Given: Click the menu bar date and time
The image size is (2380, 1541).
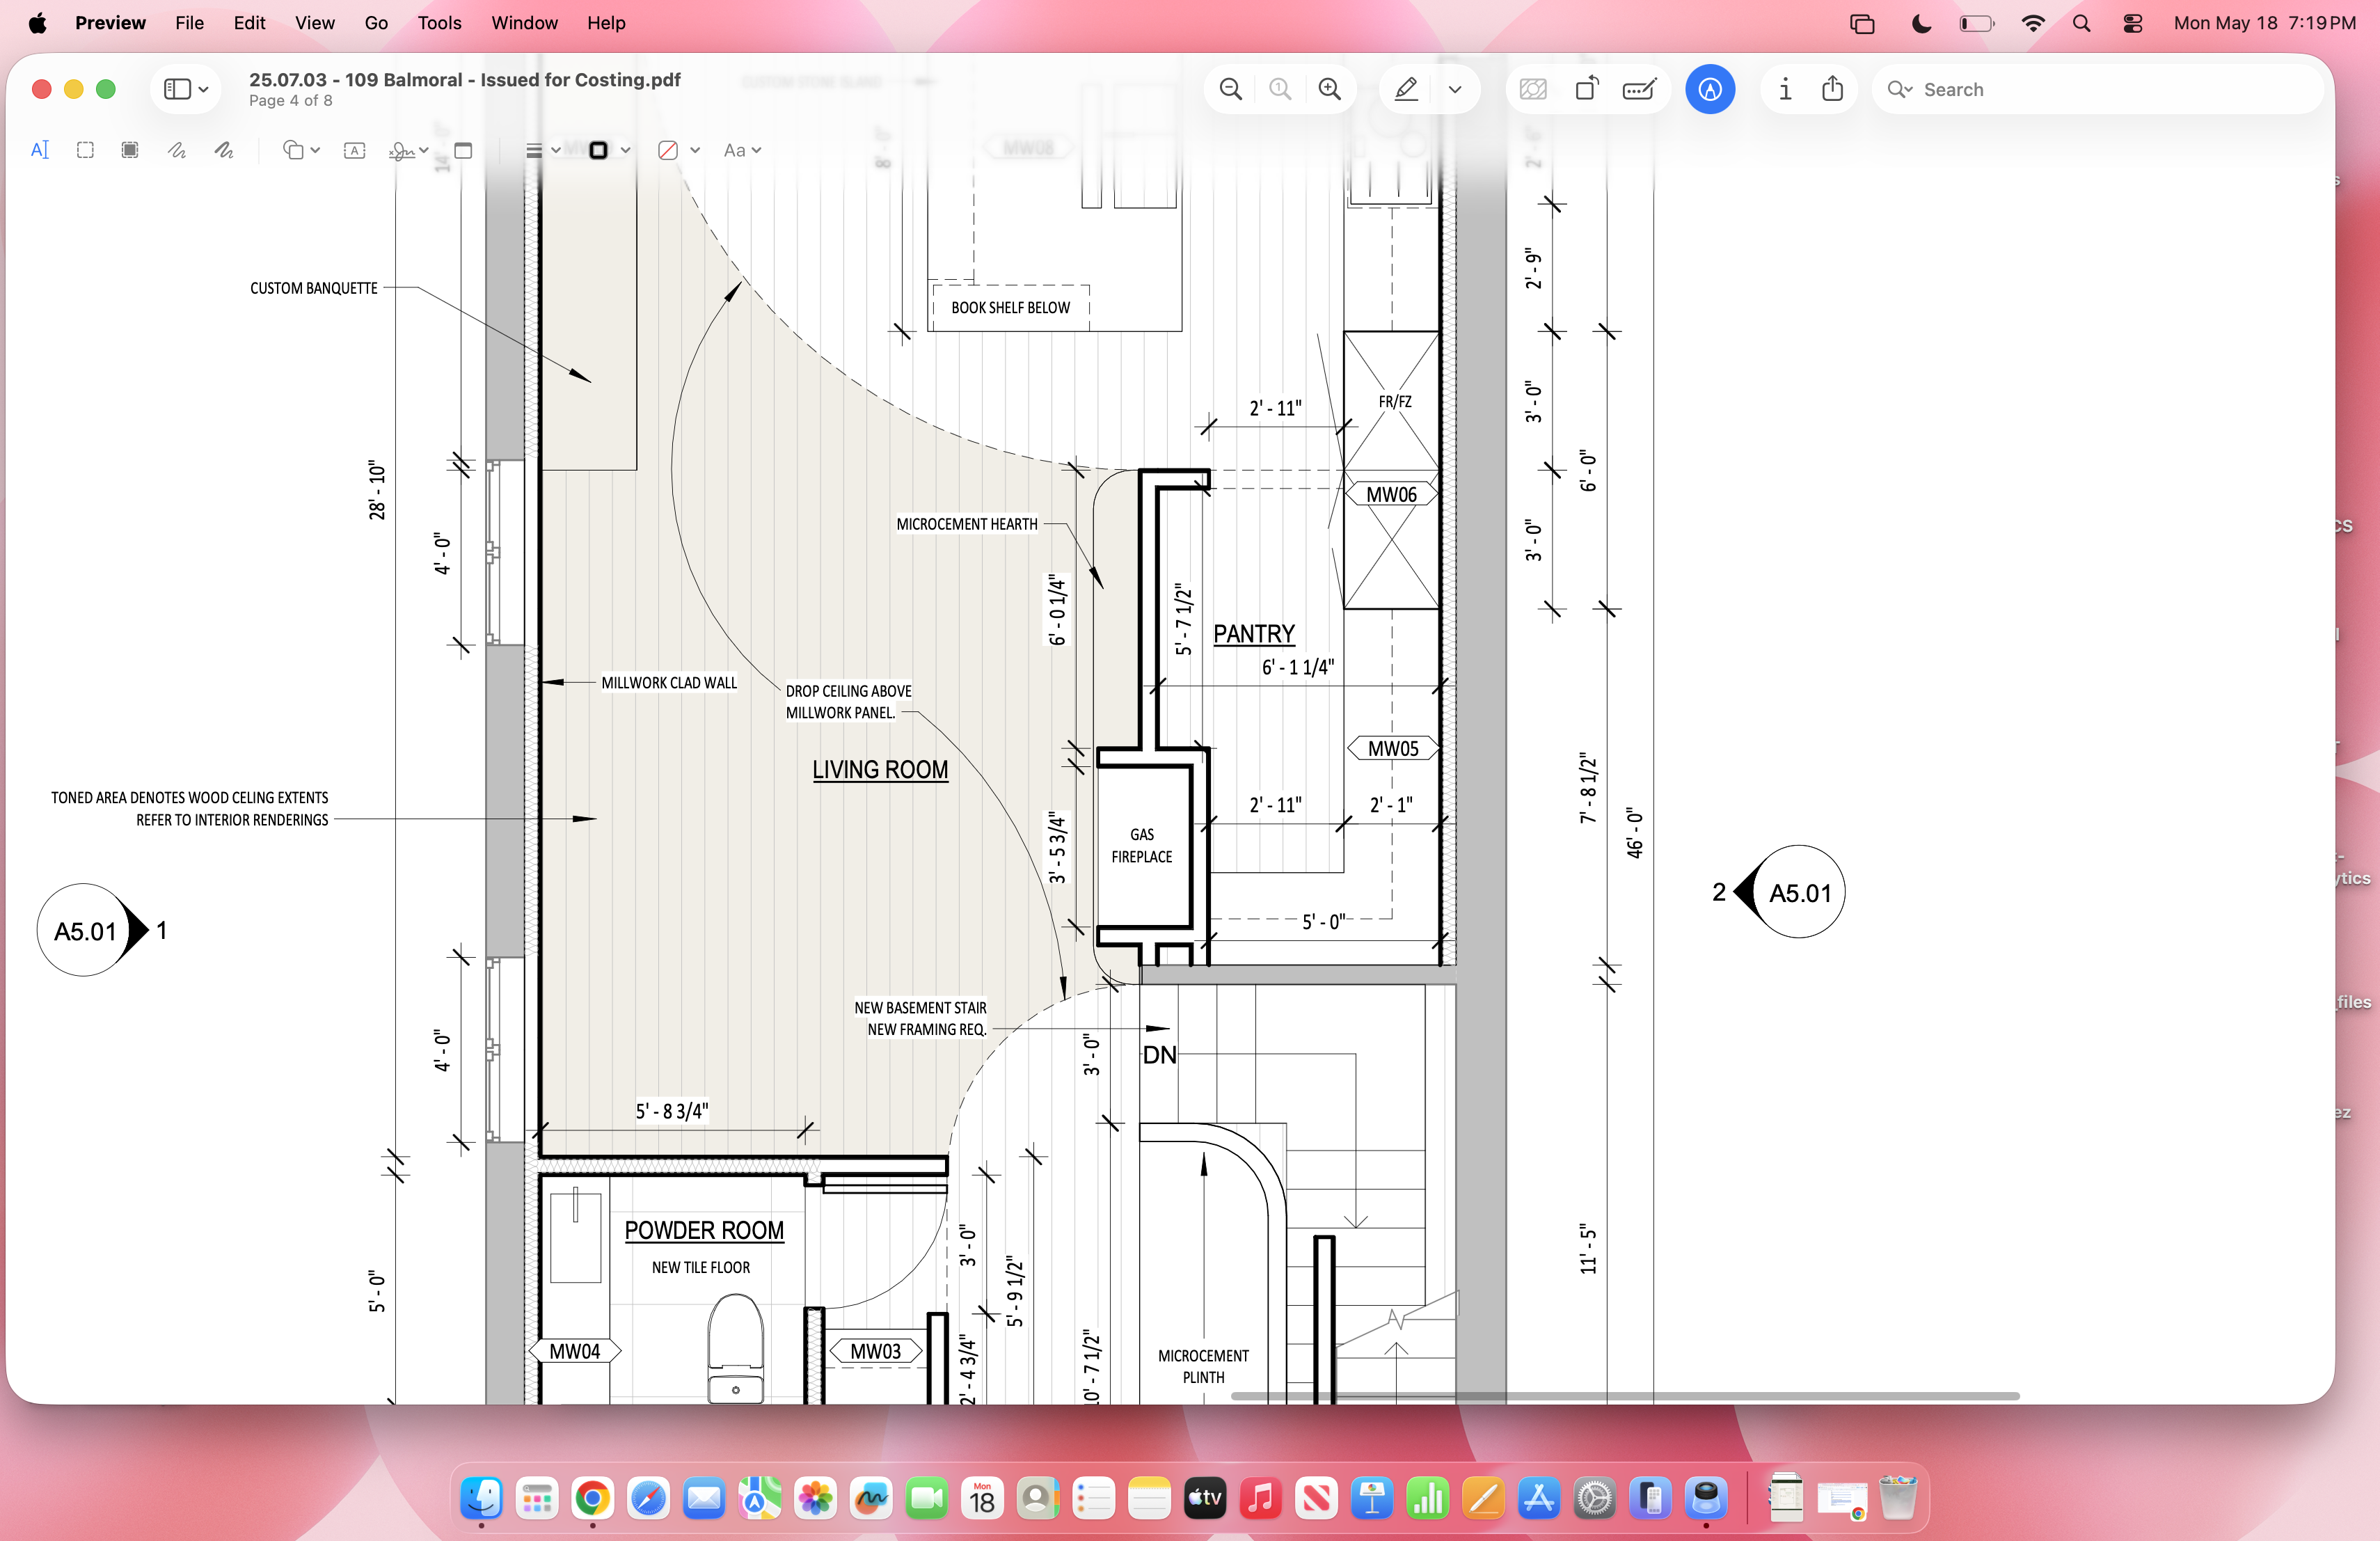Looking at the screenshot, I should coord(2264,23).
